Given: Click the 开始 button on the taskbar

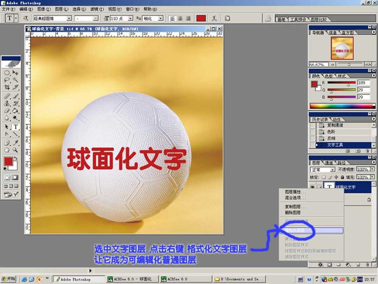Looking at the screenshot, I should click(8, 279).
